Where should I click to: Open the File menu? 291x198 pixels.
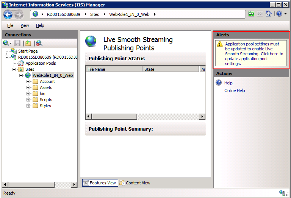[10, 25]
